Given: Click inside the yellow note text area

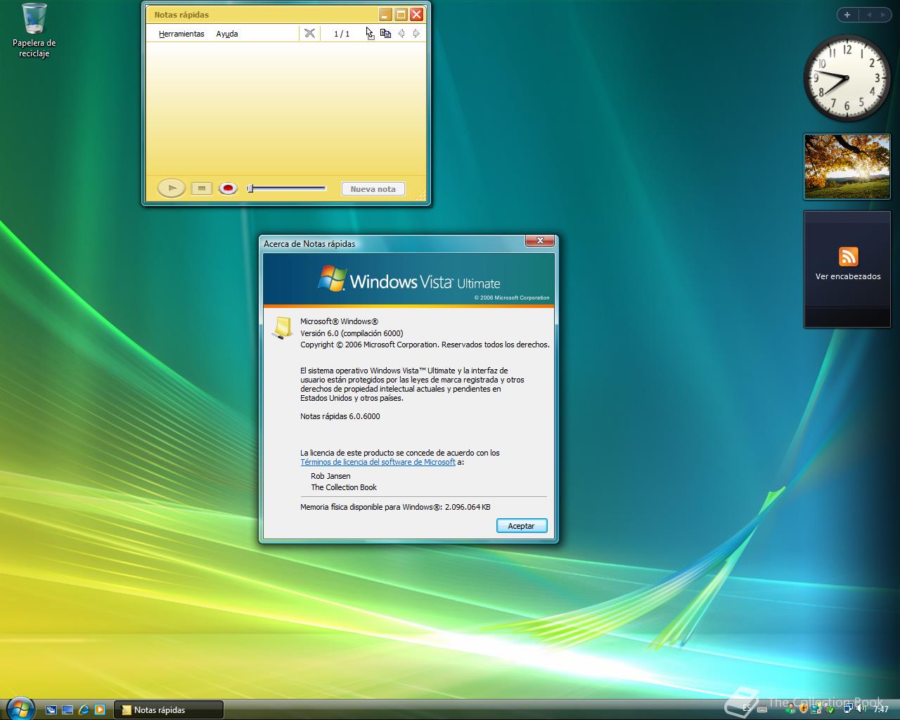Looking at the screenshot, I should (286, 109).
